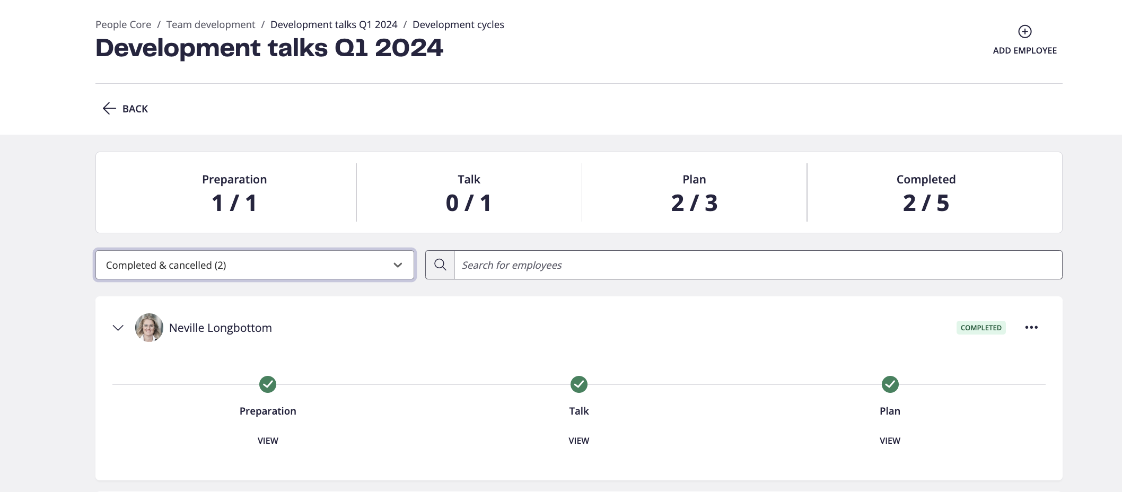Click the Search for employees field

[x=758, y=265]
